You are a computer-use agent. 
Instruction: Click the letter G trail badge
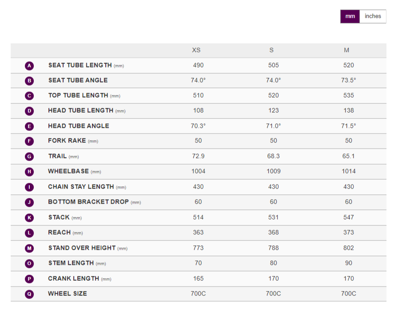[x=29, y=157]
